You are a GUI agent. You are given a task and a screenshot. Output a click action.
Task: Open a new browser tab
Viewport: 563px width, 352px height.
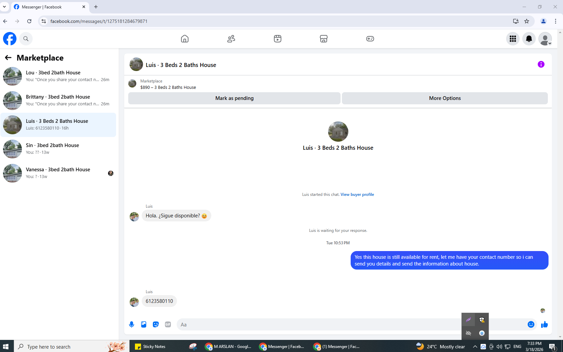(x=96, y=7)
